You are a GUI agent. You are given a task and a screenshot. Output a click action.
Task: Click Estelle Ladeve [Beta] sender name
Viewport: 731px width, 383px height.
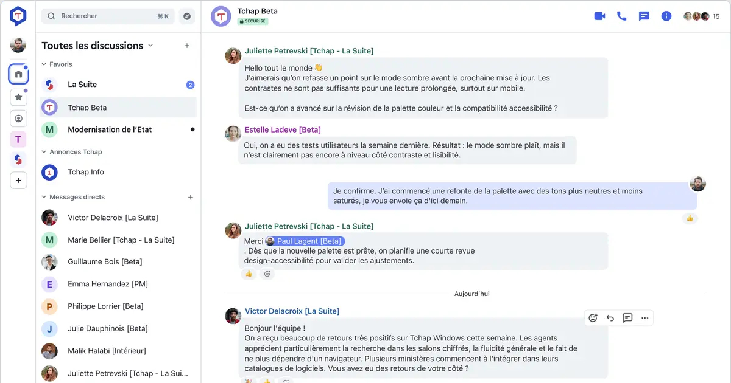[283, 130]
